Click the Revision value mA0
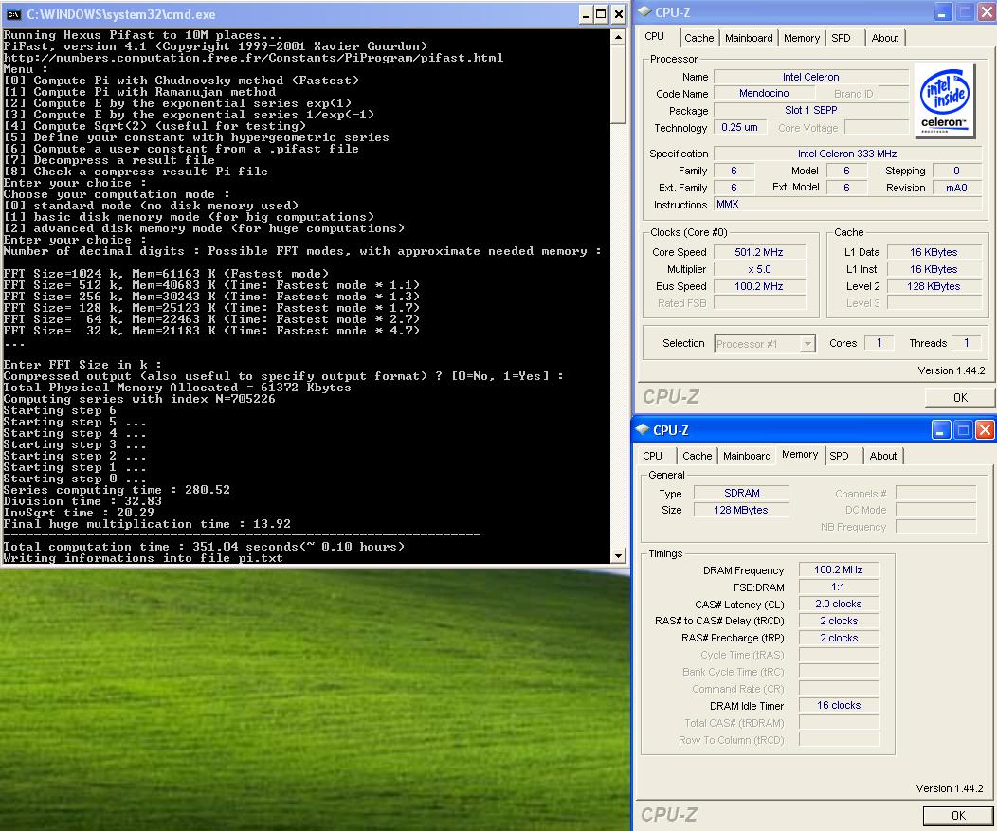Viewport: 997px width, 831px height. click(x=956, y=188)
